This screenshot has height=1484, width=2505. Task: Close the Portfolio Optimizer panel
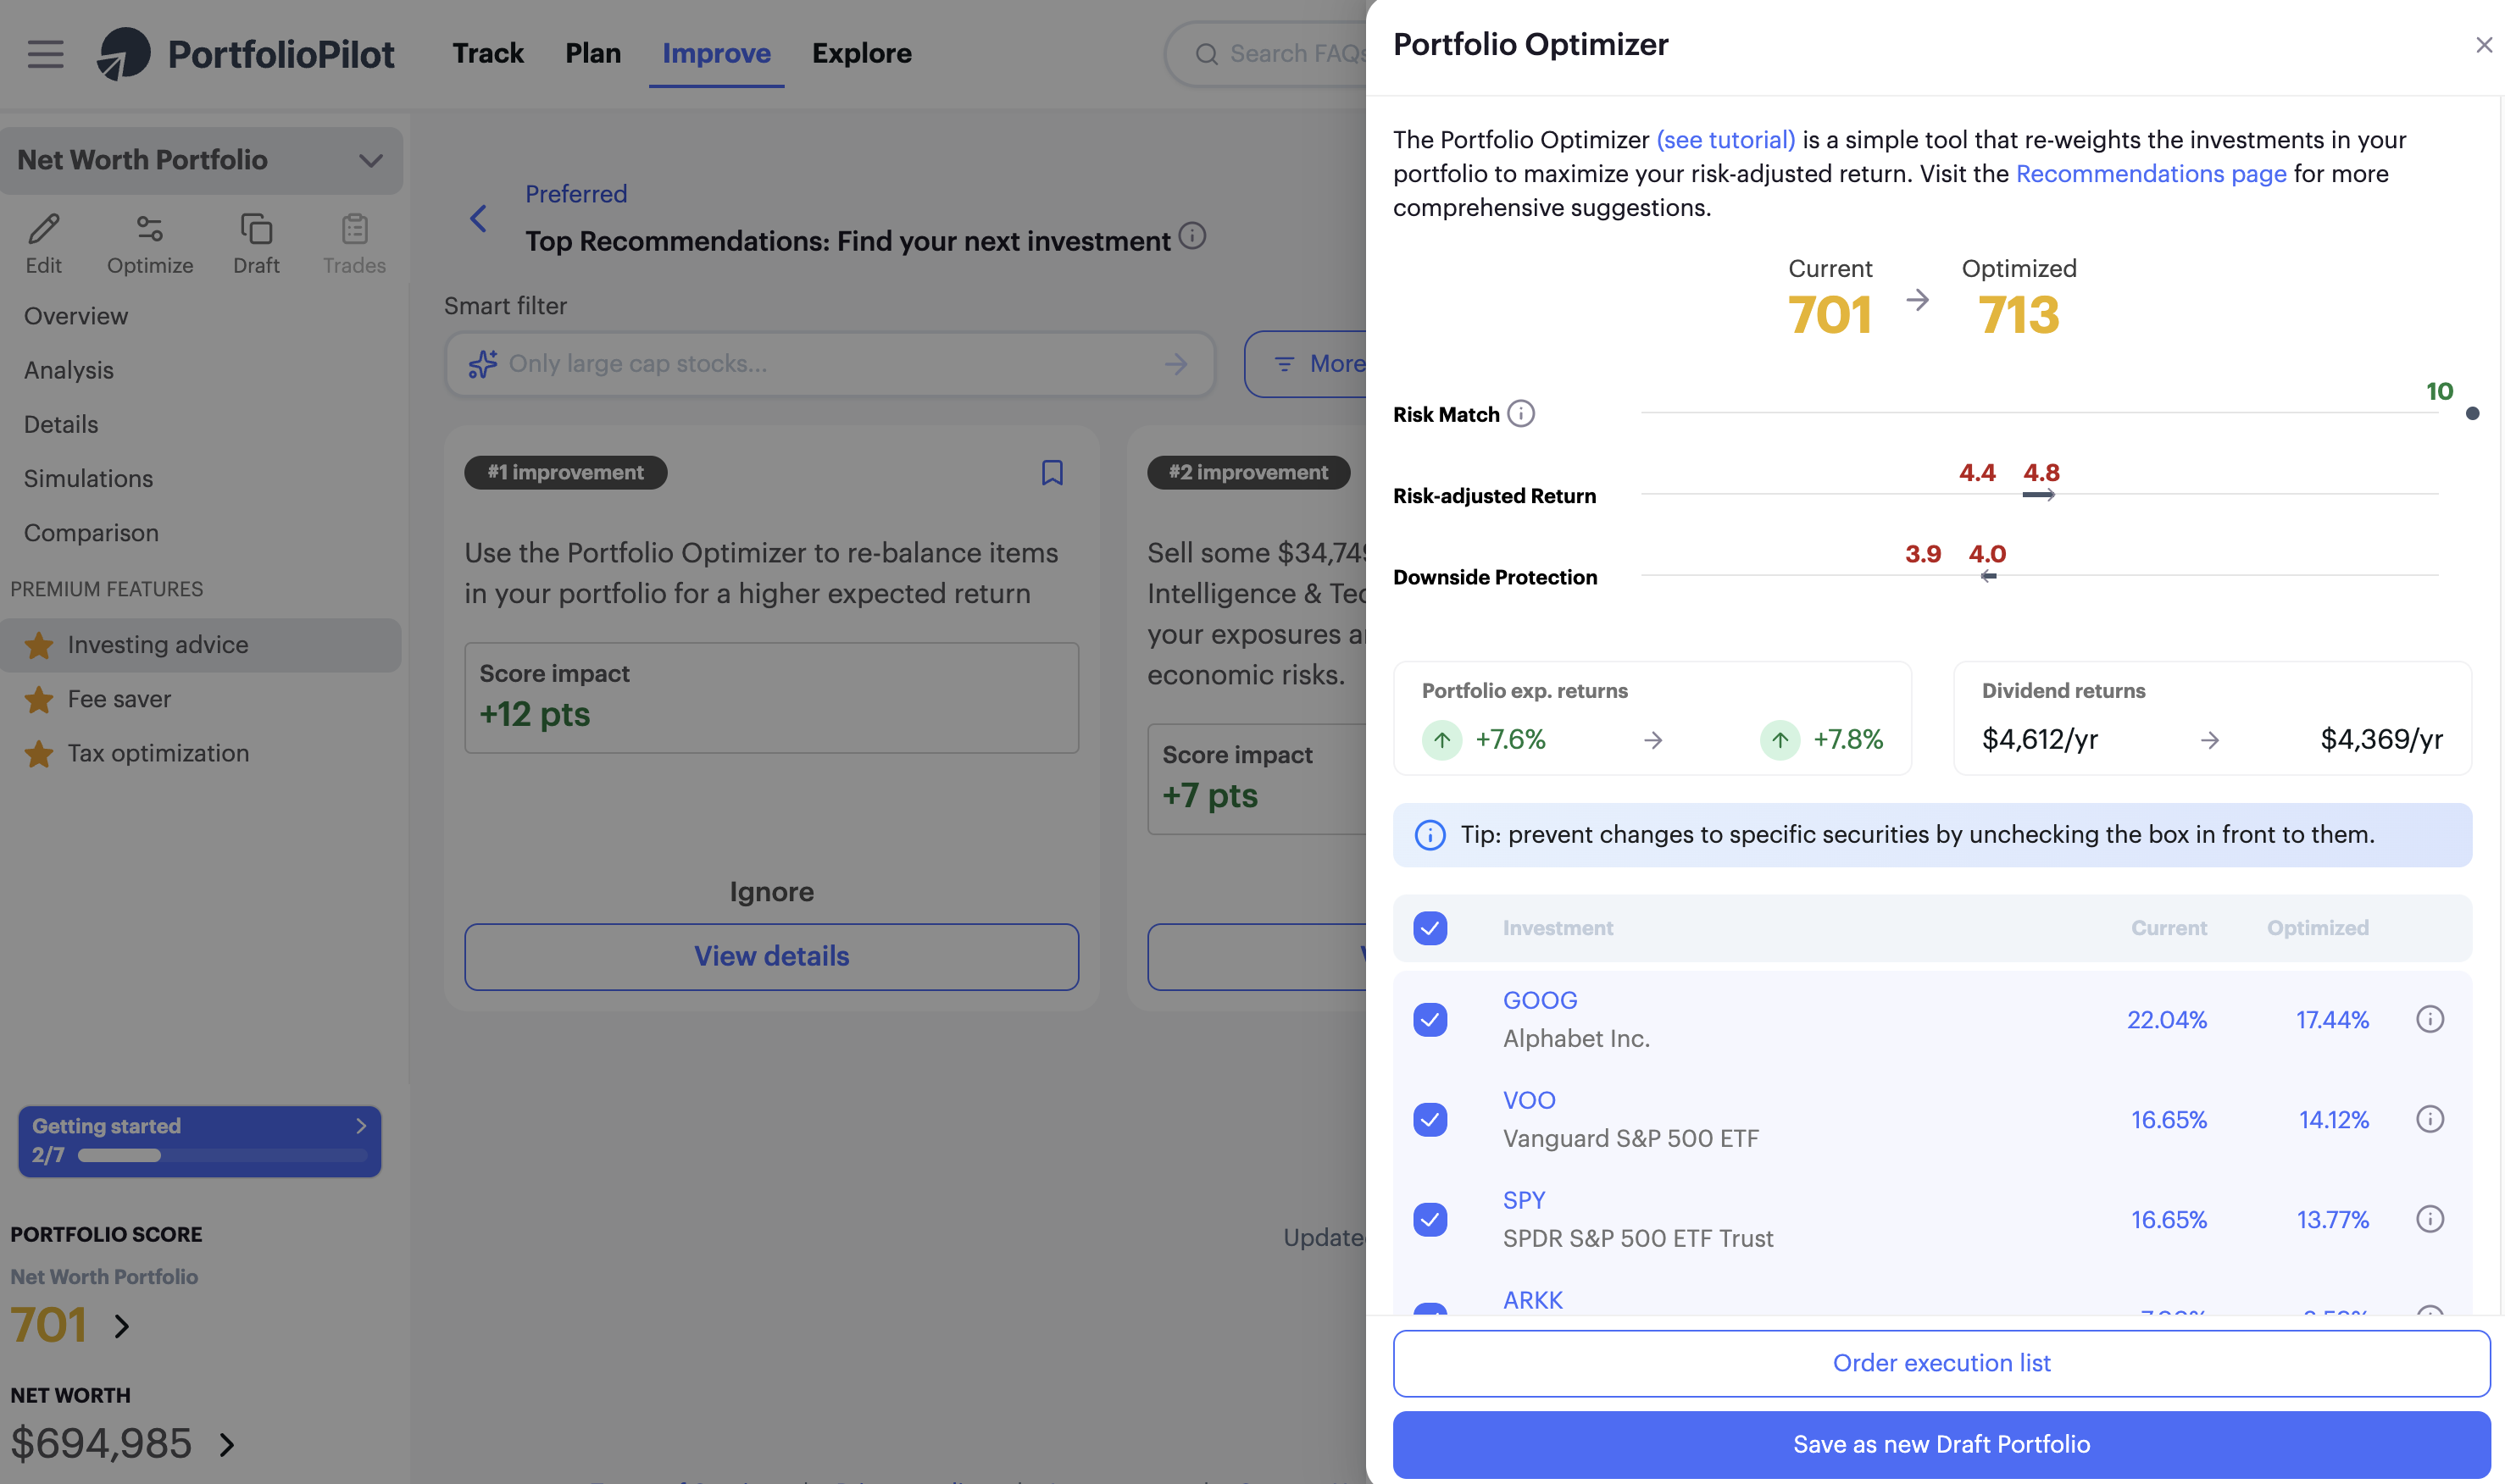(x=2483, y=45)
